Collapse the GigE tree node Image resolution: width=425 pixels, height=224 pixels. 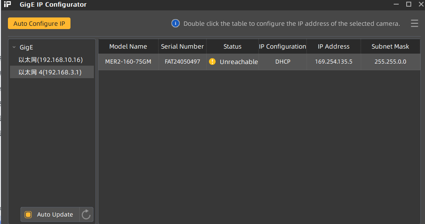pos(14,47)
